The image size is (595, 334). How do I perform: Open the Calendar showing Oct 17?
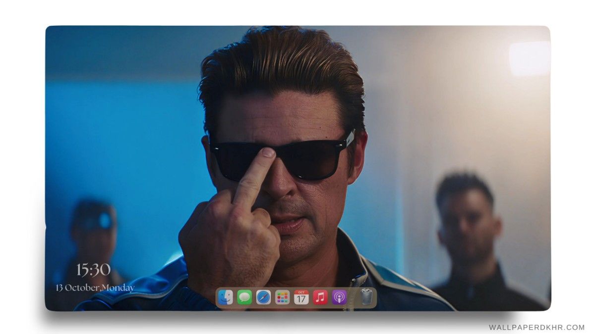(x=301, y=297)
